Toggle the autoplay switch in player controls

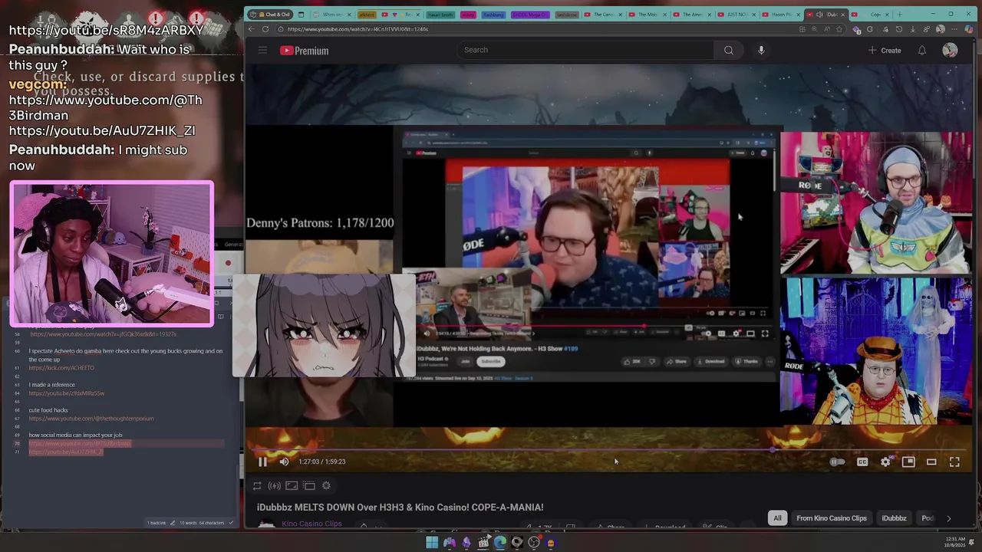(x=837, y=462)
